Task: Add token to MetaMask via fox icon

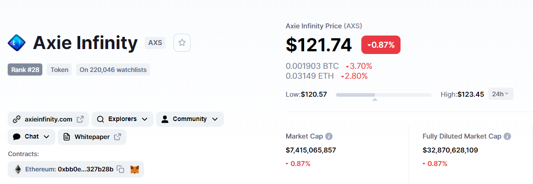Action: click(135, 169)
